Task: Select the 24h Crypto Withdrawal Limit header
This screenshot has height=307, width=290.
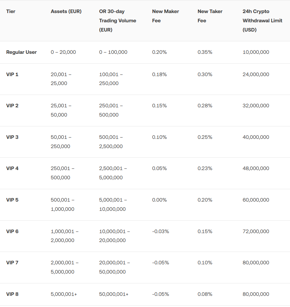Action: (x=262, y=21)
